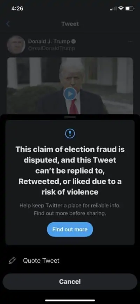Tap the cellular signal bars icon
Viewport: 140px width, 304px height.
pos(113,9)
